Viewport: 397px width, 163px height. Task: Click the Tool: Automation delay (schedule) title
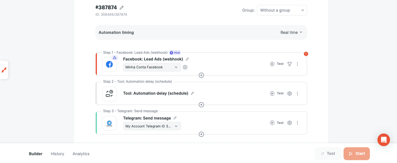[x=156, y=93]
